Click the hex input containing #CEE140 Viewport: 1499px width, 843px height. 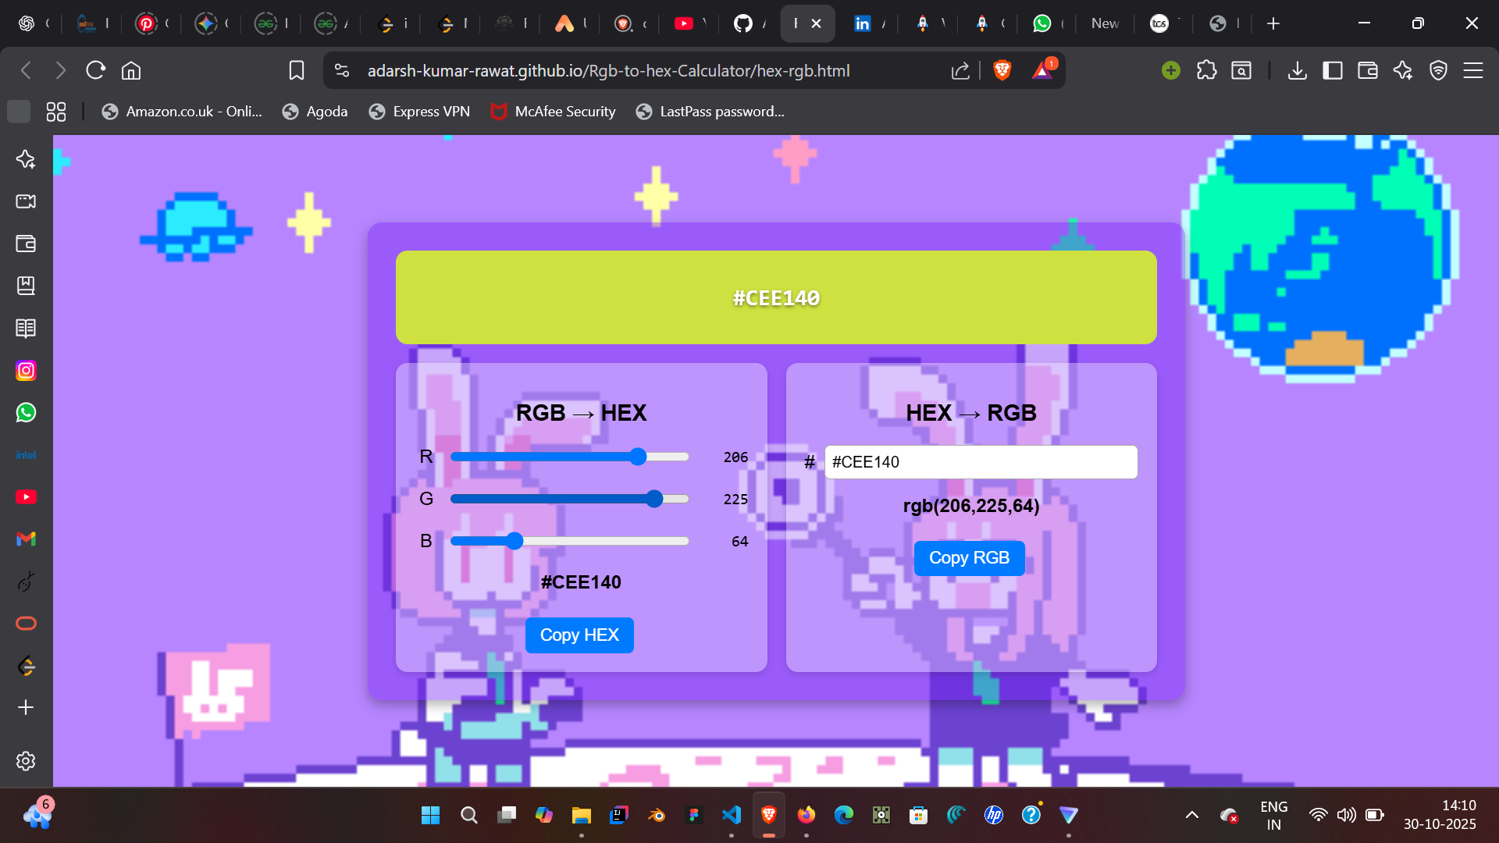(981, 461)
